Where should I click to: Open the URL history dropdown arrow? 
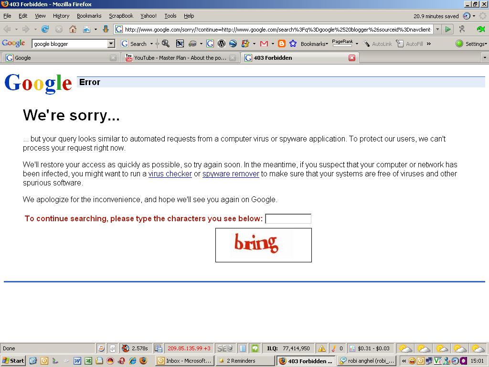437,29
